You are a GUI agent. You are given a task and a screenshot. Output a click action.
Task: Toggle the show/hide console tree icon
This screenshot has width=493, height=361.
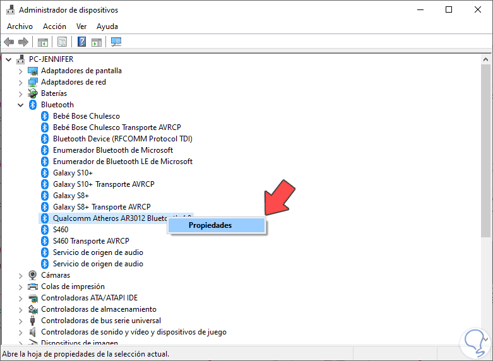coord(43,42)
